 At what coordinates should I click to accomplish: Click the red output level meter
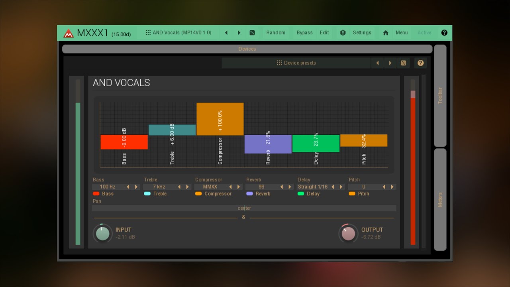tap(413, 162)
